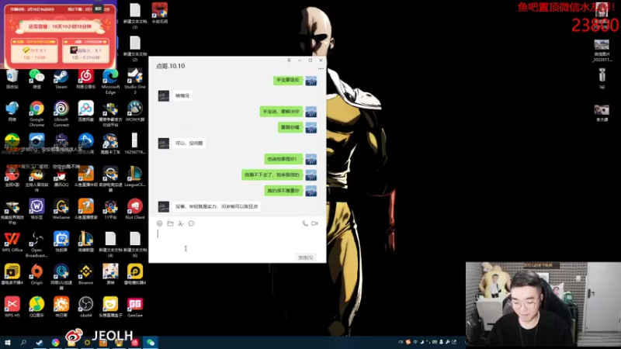The image size is (621, 349).
Task: Open Steam desktop shortcut
Action: coord(61,79)
